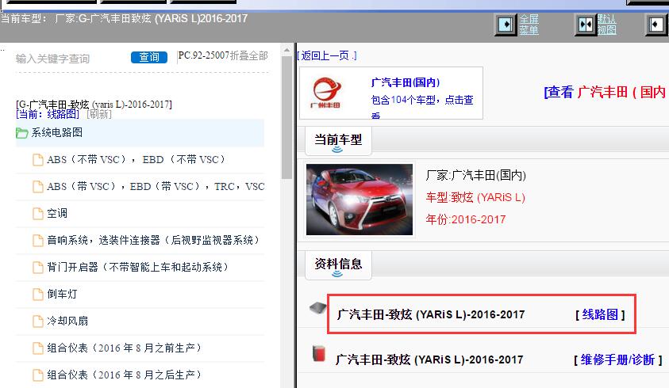Click document icon beside ABS（不带 VSC）
Viewport: 669px width, 388px height.
[x=38, y=160]
